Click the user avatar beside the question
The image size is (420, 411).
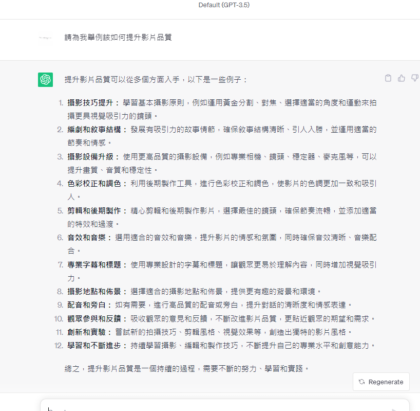pos(45,38)
